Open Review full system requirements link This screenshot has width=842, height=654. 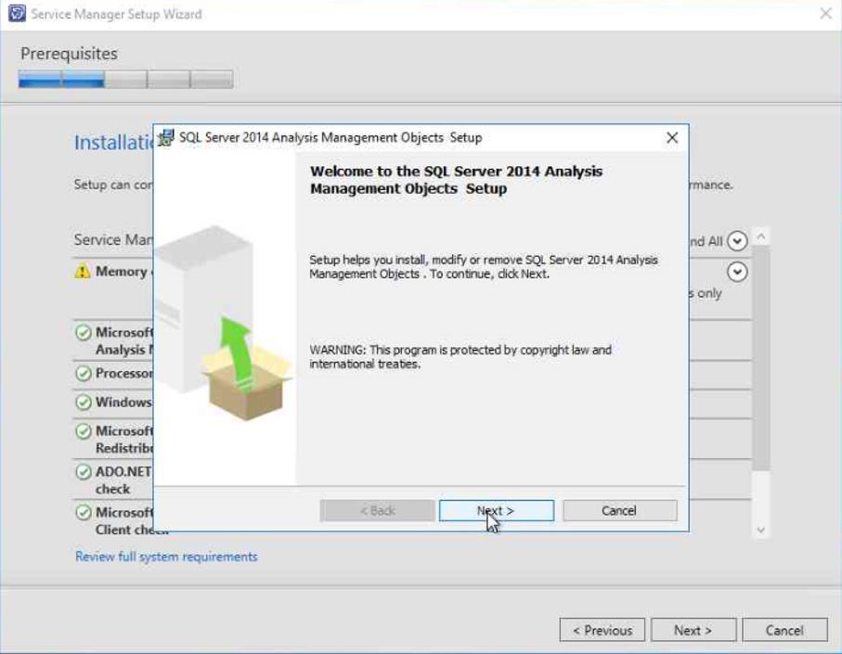click(166, 557)
